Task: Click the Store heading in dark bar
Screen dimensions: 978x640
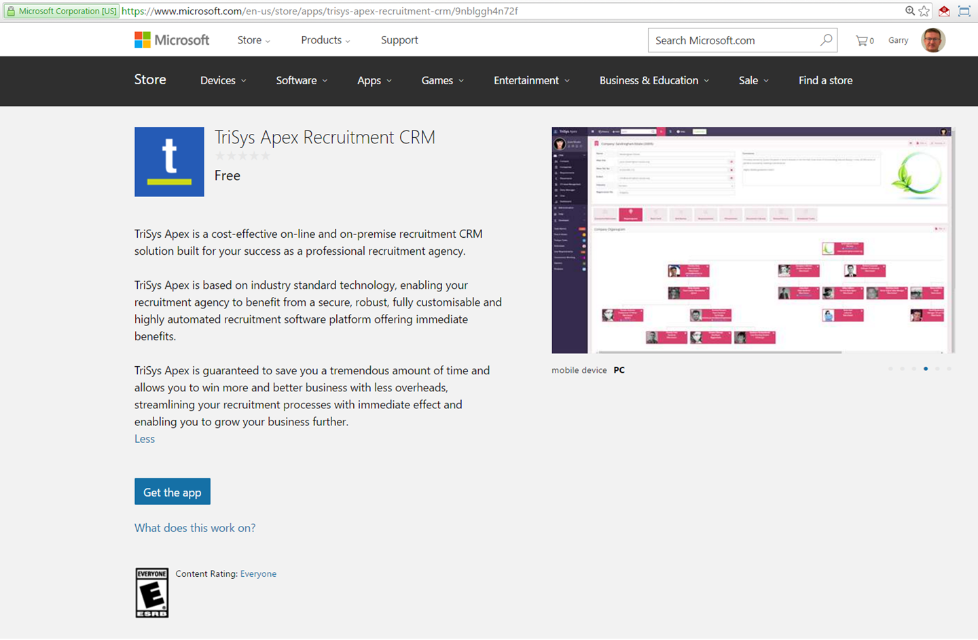Action: pos(150,79)
